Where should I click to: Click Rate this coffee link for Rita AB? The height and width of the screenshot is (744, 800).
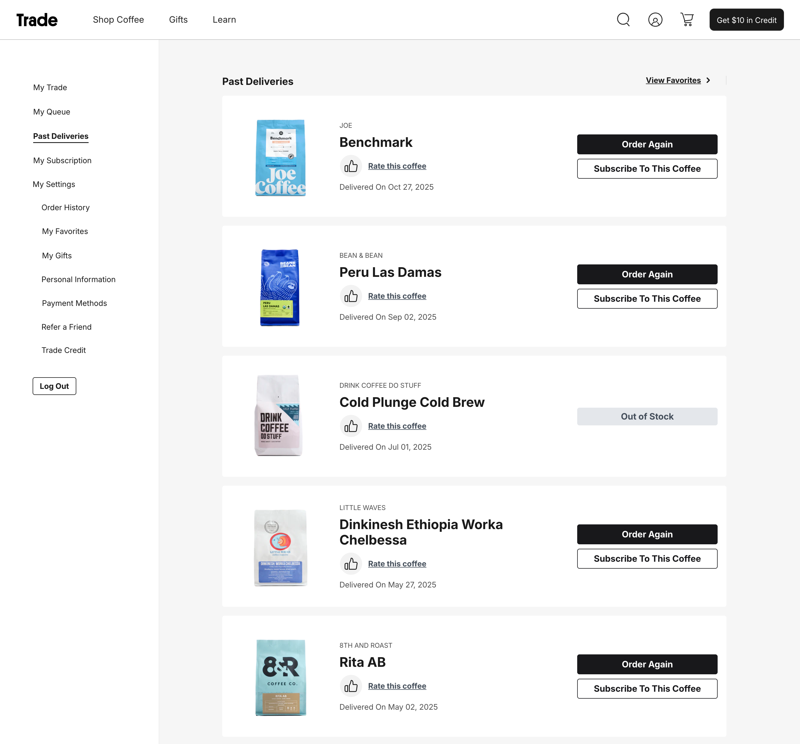(x=397, y=686)
